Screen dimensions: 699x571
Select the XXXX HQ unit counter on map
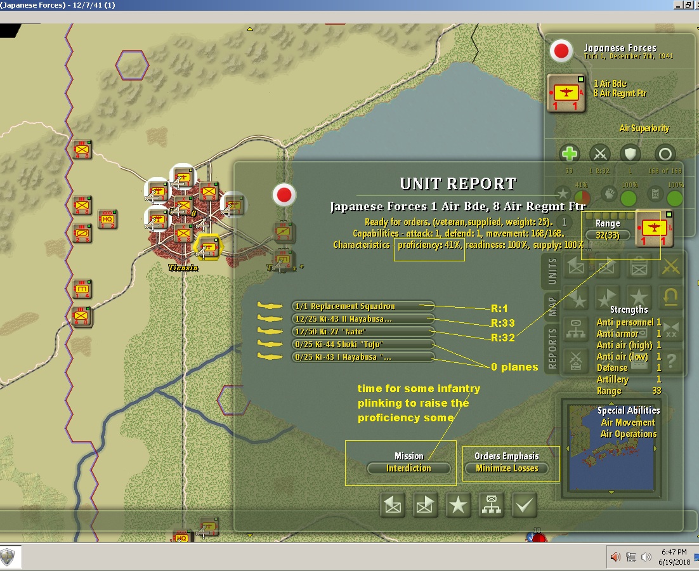pos(107,220)
